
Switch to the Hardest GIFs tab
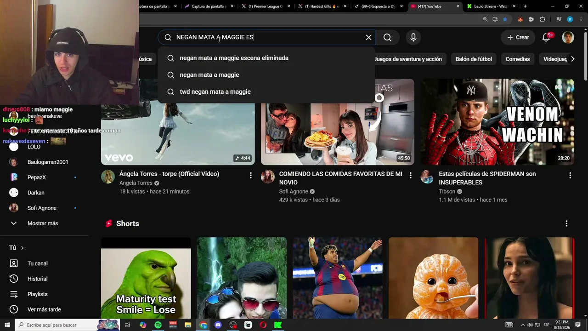[x=322, y=6]
